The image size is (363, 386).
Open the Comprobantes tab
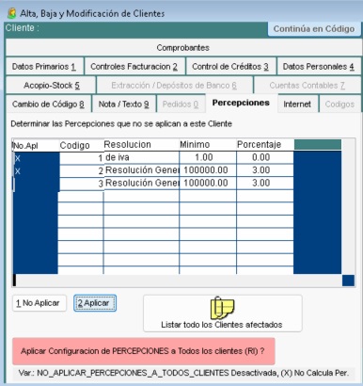[183, 48]
